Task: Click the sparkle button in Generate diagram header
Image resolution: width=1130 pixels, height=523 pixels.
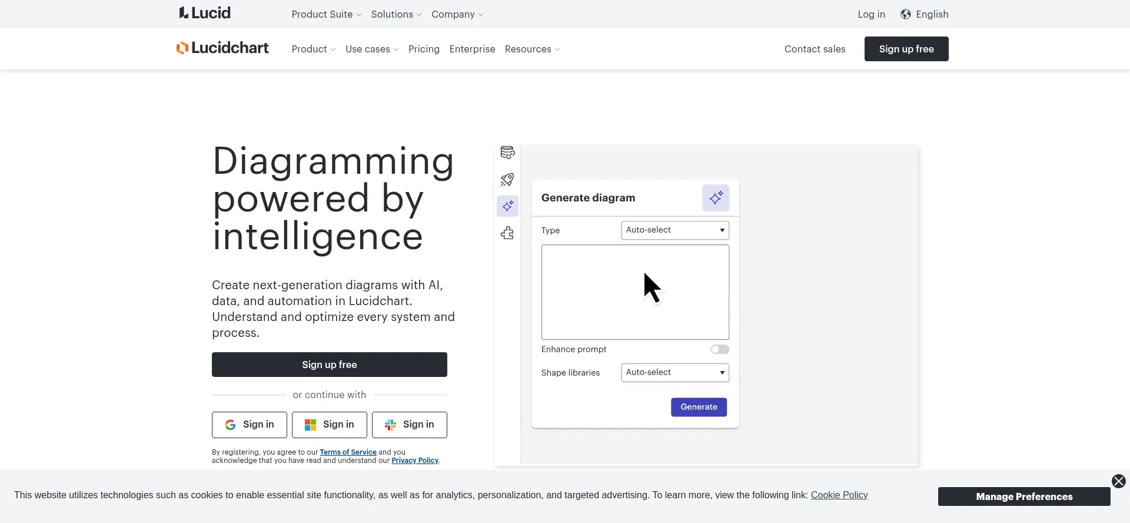Action: (716, 198)
